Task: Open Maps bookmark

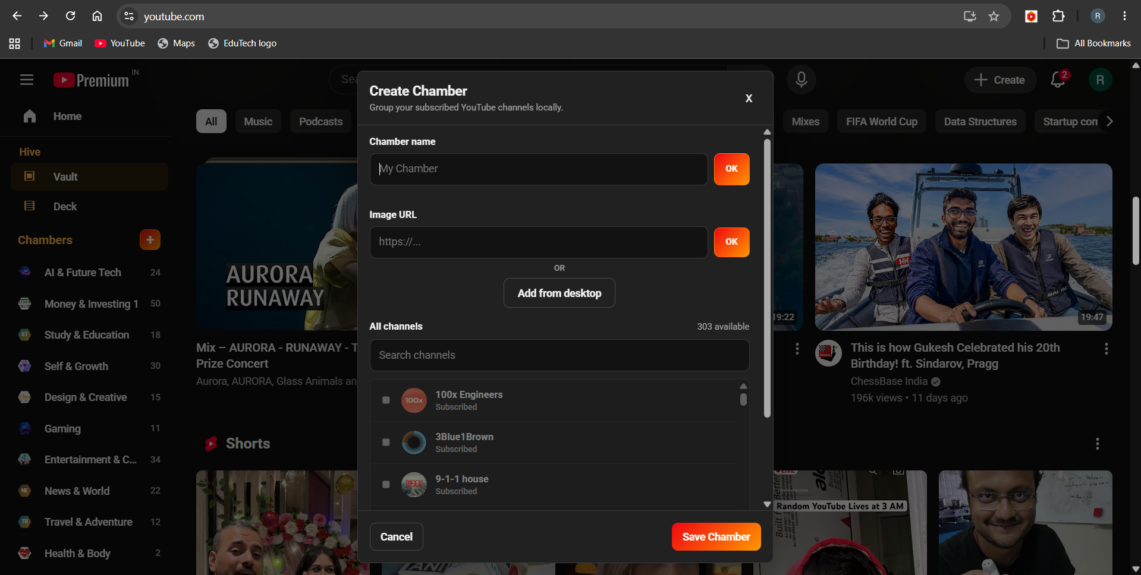Action: click(x=176, y=43)
